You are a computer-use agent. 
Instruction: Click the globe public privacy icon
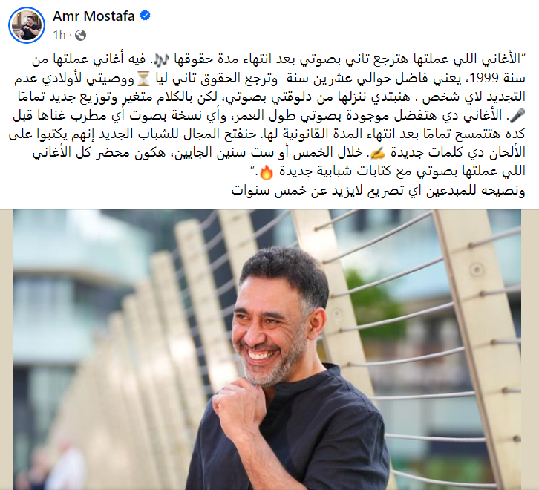pyautogui.click(x=80, y=35)
